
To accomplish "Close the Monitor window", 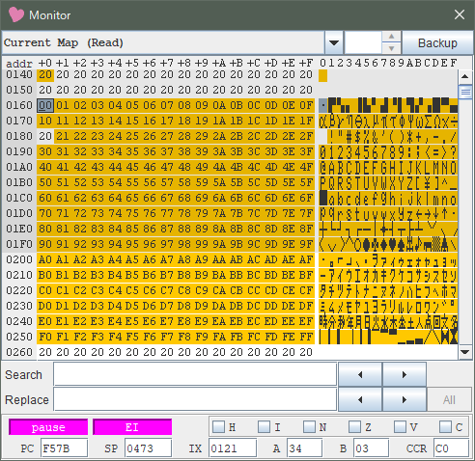I will point(460,14).
